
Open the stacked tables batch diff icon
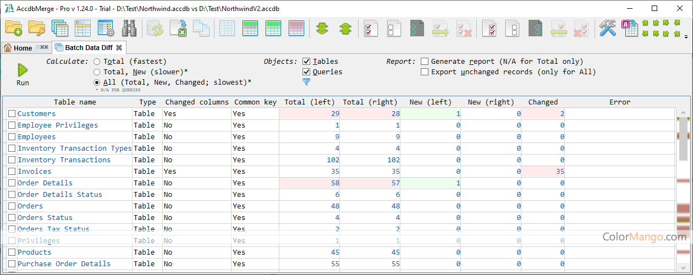point(60,28)
